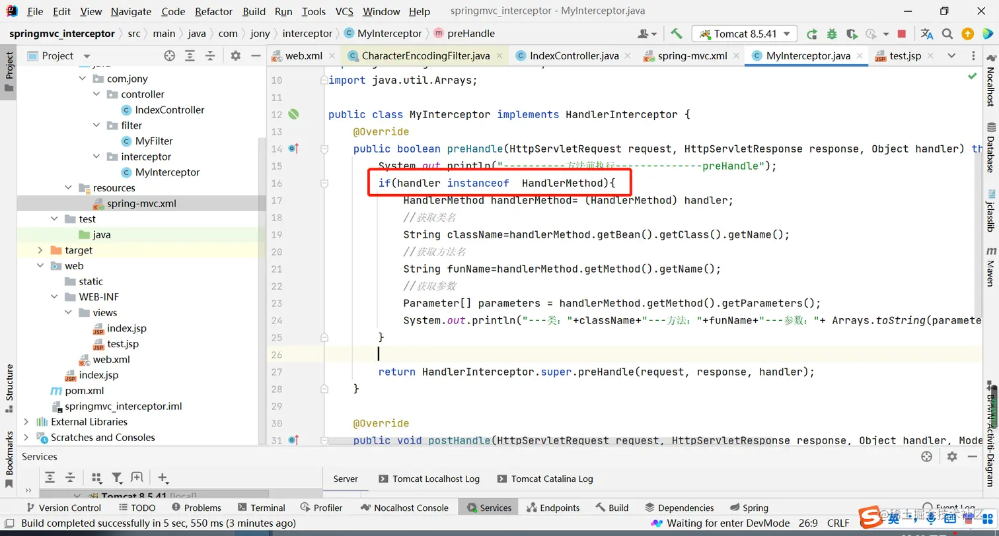Open the Tomcat Localhost Log tab
The image size is (999, 536).
click(x=429, y=479)
